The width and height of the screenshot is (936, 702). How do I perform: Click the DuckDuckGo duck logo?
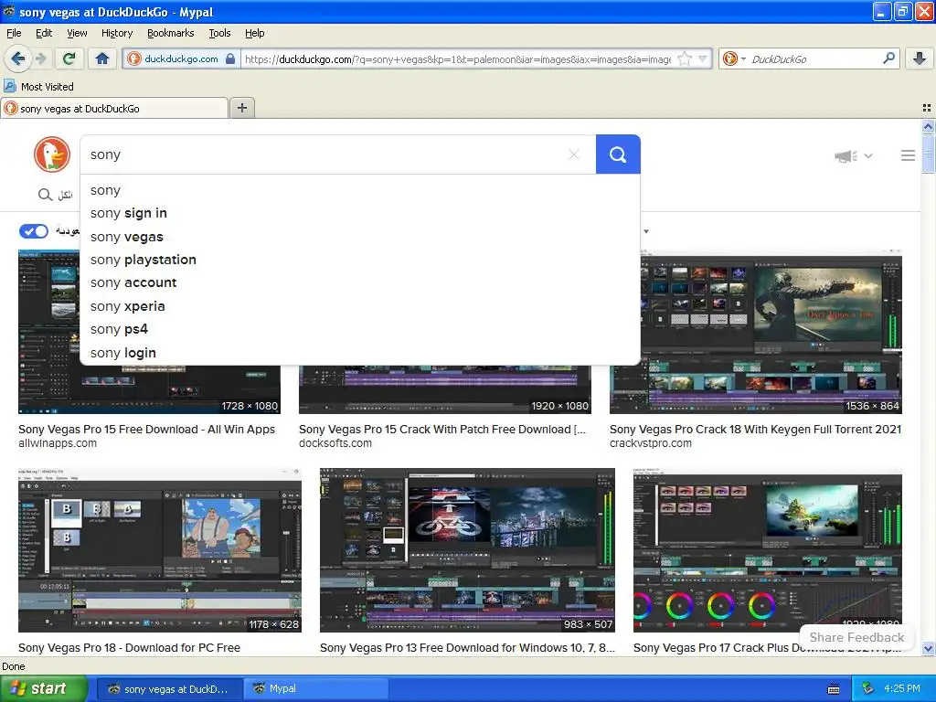point(52,154)
